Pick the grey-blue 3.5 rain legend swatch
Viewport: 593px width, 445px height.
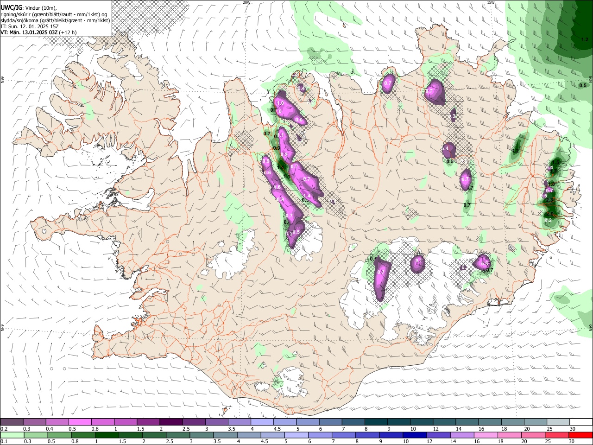coord(226,435)
